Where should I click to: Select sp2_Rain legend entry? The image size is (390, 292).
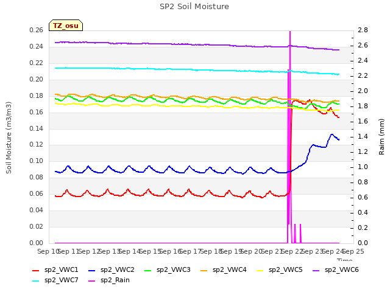point(109,280)
